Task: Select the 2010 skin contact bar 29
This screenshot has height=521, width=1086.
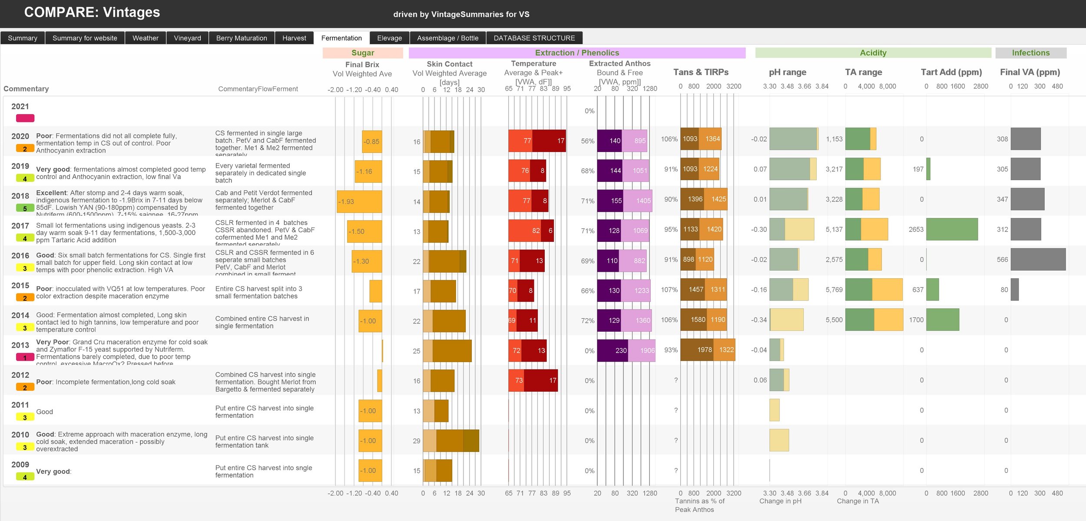Action: click(451, 441)
